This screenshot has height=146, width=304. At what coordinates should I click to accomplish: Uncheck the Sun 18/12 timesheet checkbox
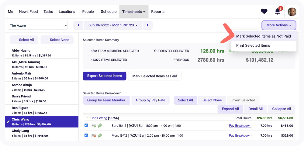86,125
